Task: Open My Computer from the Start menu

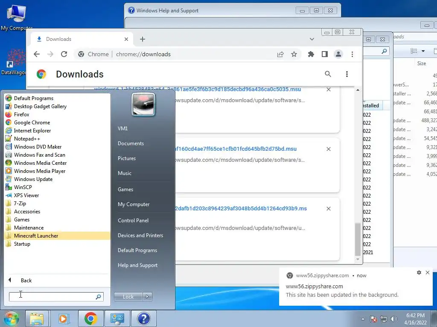Action: [134, 204]
